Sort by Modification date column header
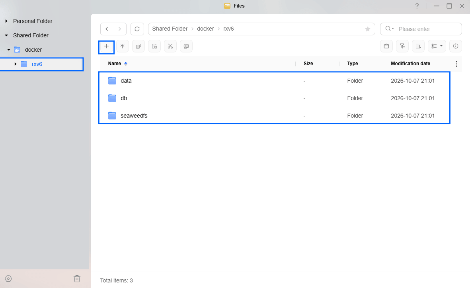Screen dimensions: 470x288 coord(410,64)
